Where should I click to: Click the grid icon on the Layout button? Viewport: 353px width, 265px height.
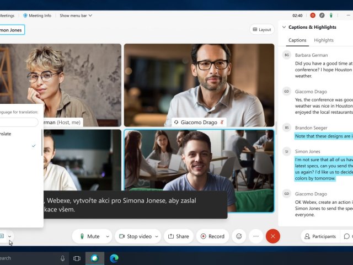(255, 29)
